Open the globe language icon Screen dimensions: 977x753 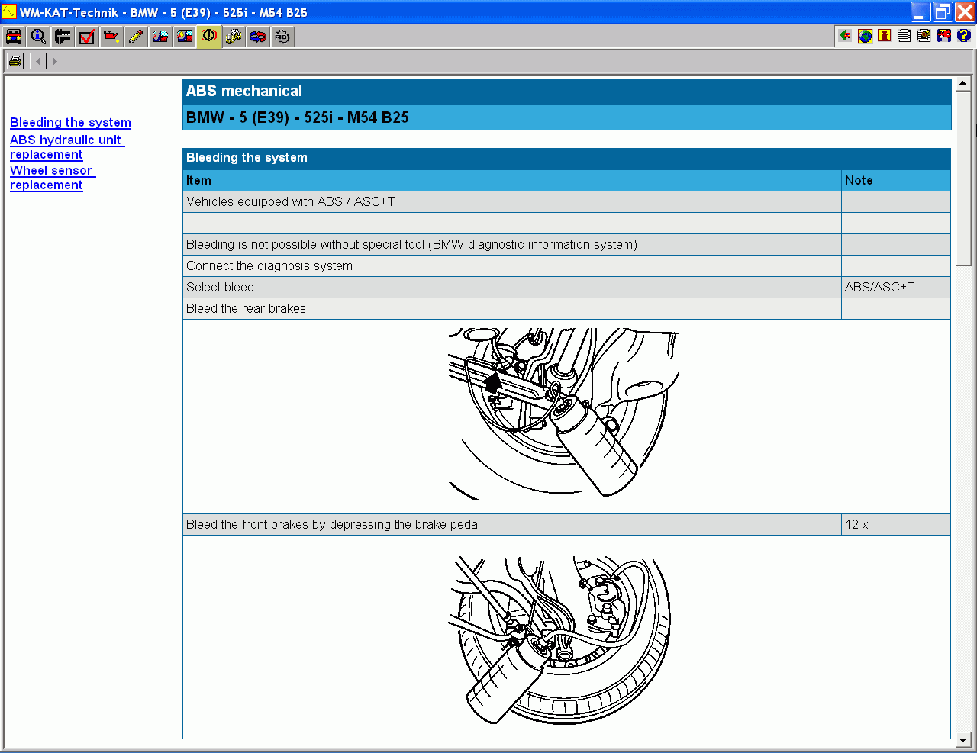(x=865, y=36)
